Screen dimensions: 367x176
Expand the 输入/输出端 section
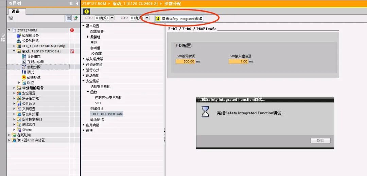(x=83, y=59)
